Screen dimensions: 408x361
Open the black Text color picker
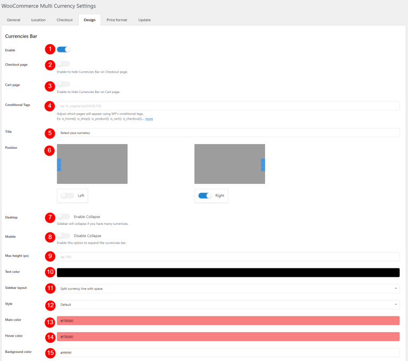[228, 272]
